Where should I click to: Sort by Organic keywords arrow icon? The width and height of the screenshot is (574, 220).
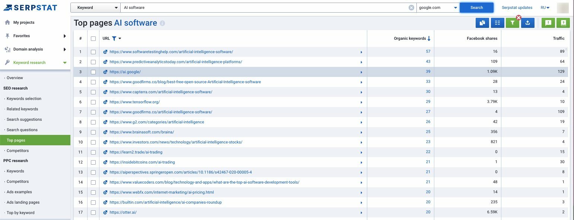(429, 38)
